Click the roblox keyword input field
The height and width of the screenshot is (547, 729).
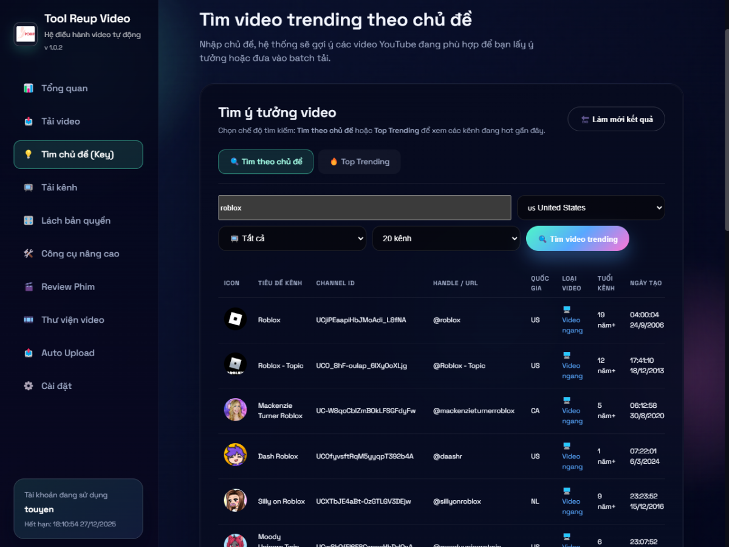click(364, 208)
